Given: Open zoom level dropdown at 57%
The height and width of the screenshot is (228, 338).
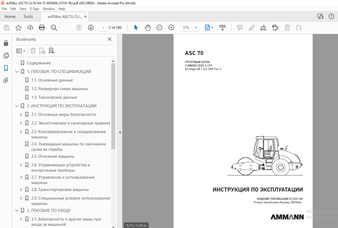Looking at the screenshot, I should tap(196, 28).
